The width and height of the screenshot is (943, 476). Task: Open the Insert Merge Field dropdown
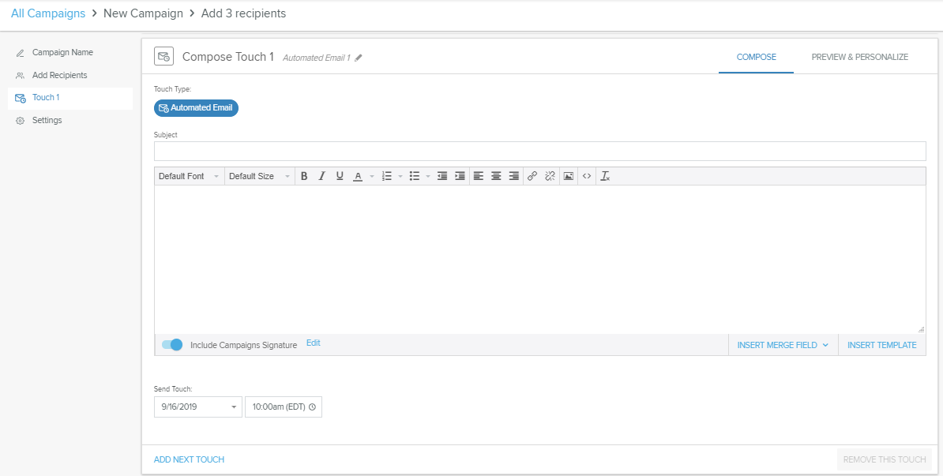coord(783,345)
